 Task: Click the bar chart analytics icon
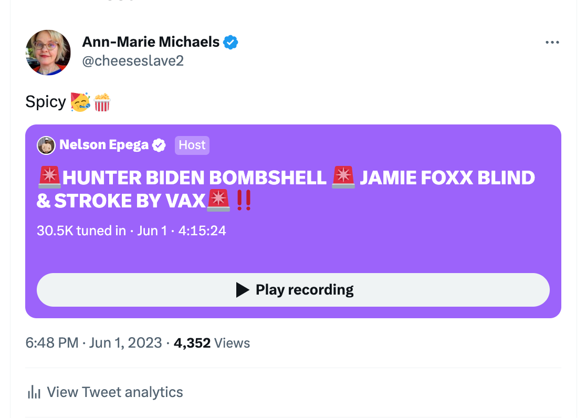34,392
